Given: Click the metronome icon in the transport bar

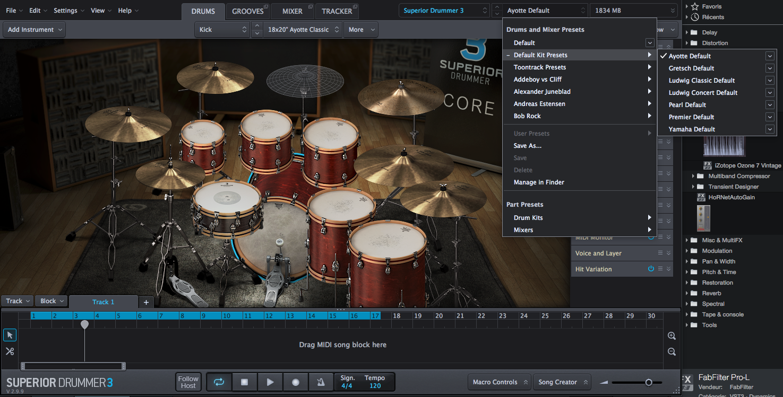Looking at the screenshot, I should pyautogui.click(x=321, y=382).
